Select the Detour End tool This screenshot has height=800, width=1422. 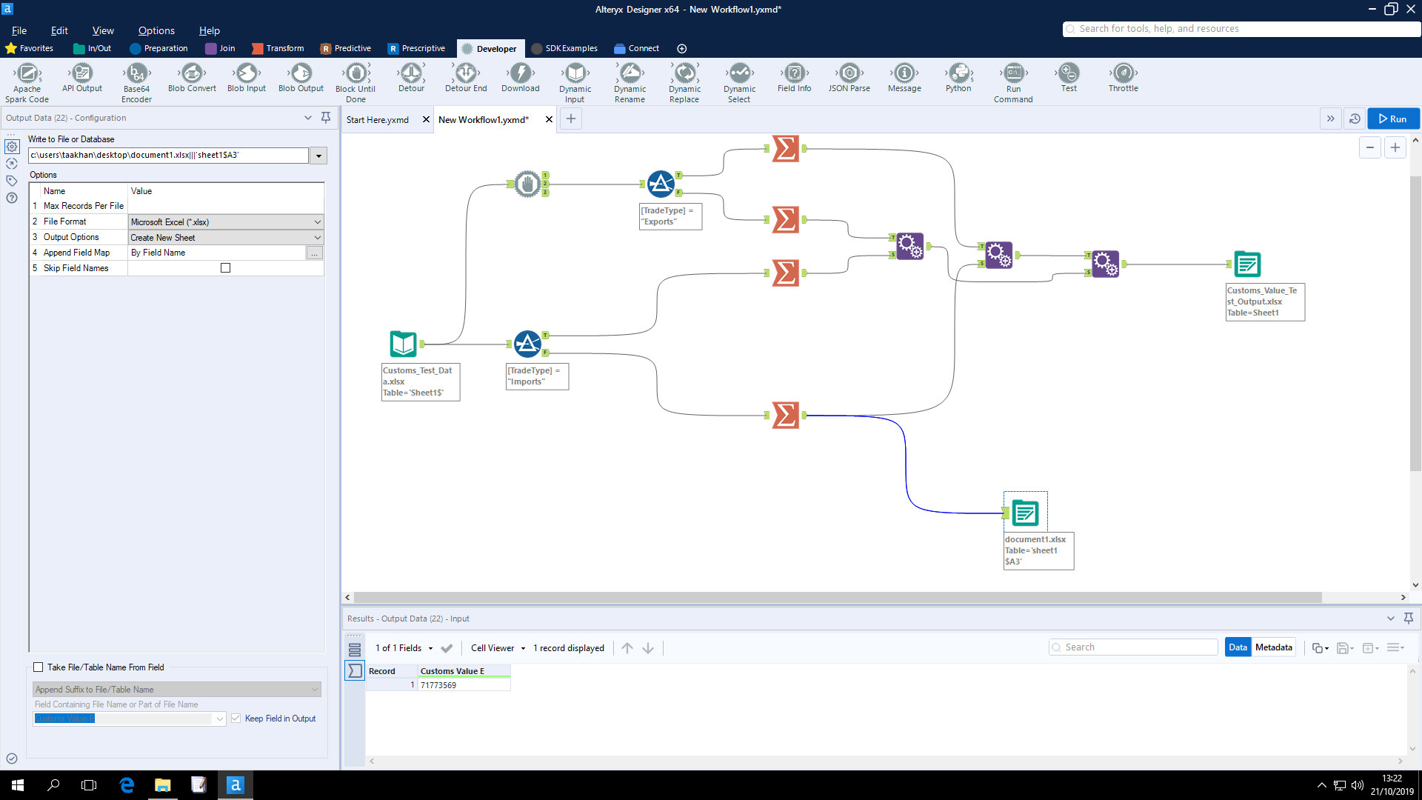coord(466,77)
